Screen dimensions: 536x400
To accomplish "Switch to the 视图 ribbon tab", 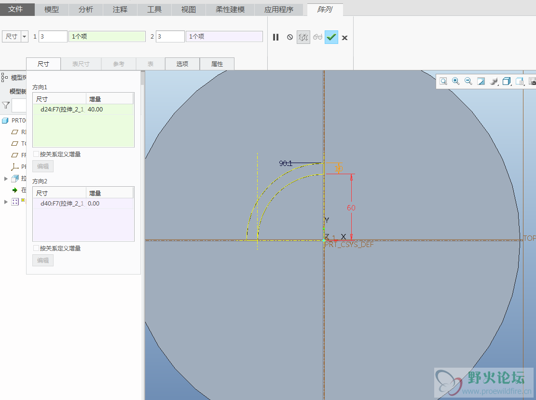I will [188, 10].
